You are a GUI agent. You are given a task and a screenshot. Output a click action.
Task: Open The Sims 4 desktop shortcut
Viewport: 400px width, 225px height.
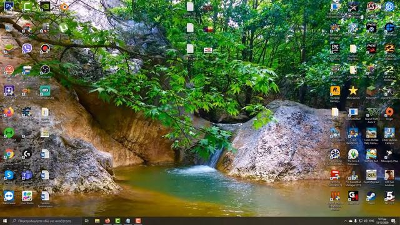coord(353,154)
